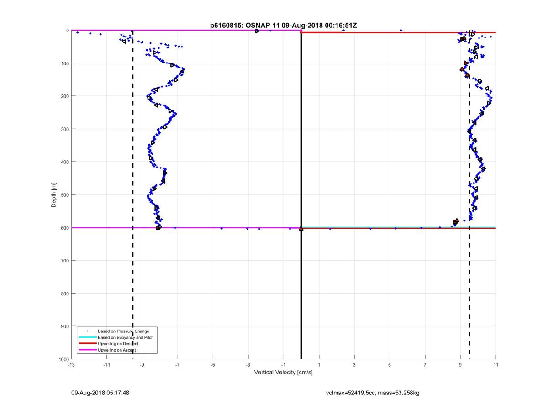Click the depth tick label 300
Image resolution: width=548 pixels, height=404 pixels.
pos(64,129)
